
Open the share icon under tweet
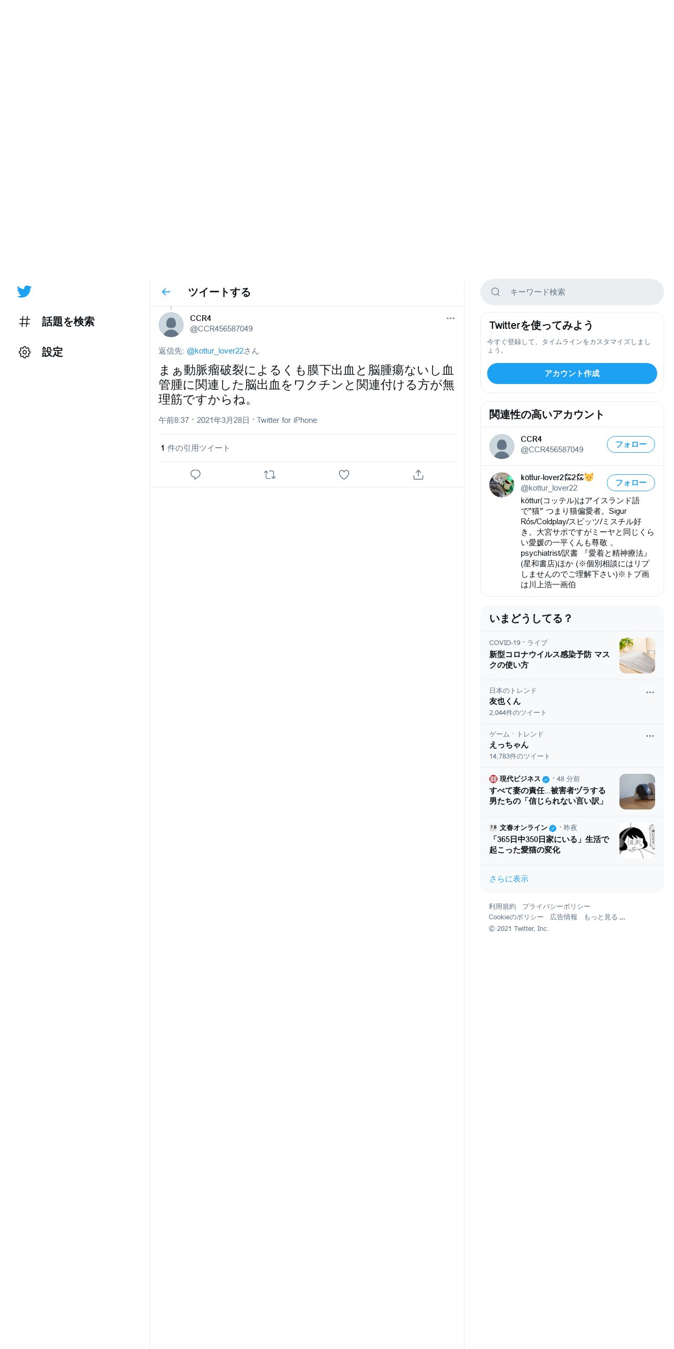(418, 475)
